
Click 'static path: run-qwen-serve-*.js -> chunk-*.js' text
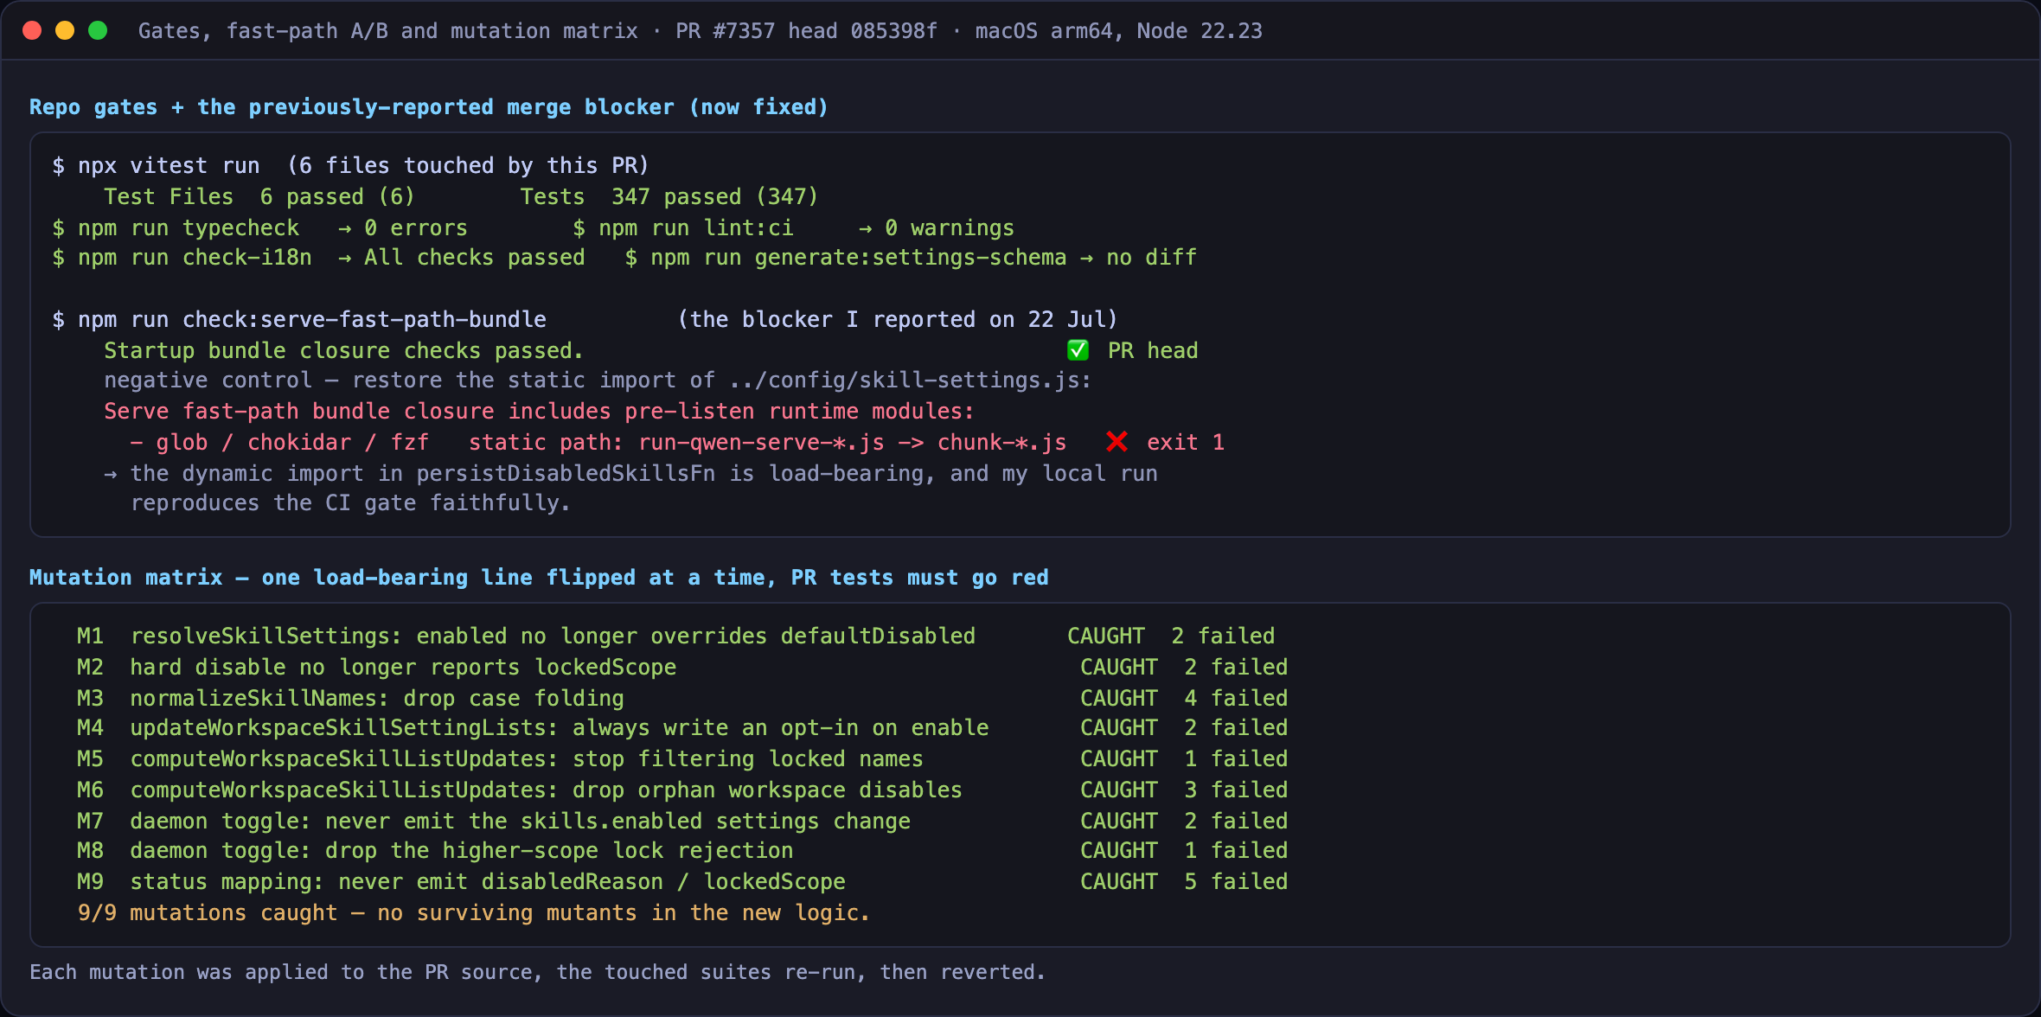767,442
